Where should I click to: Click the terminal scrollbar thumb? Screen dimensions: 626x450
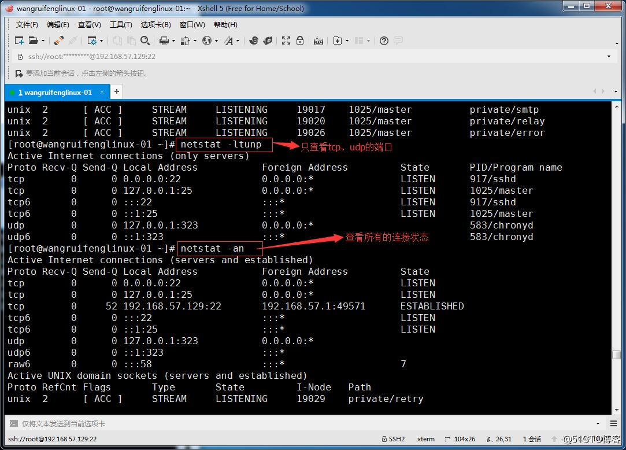pos(616,355)
